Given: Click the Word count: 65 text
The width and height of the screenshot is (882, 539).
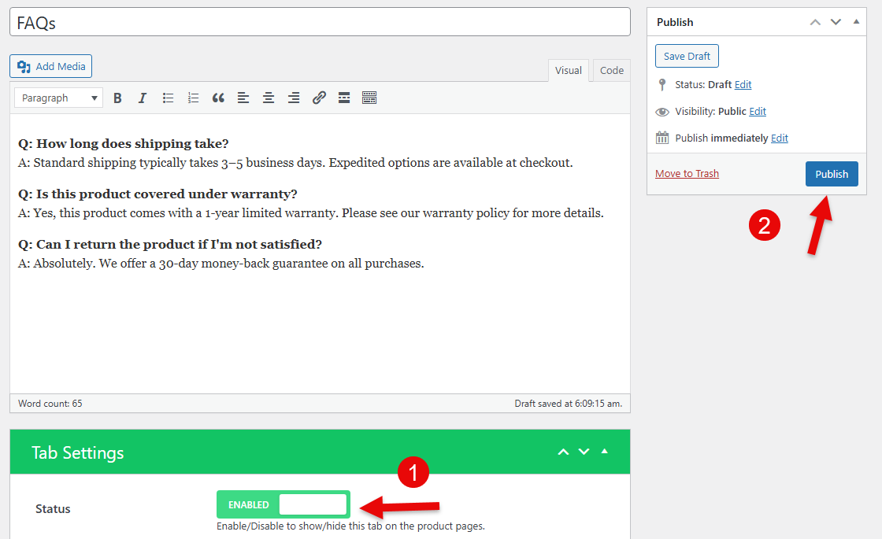Looking at the screenshot, I should point(50,404).
